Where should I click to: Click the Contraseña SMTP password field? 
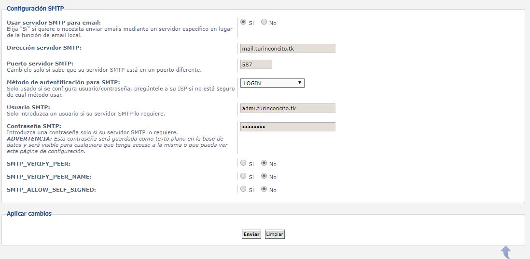pos(287,127)
